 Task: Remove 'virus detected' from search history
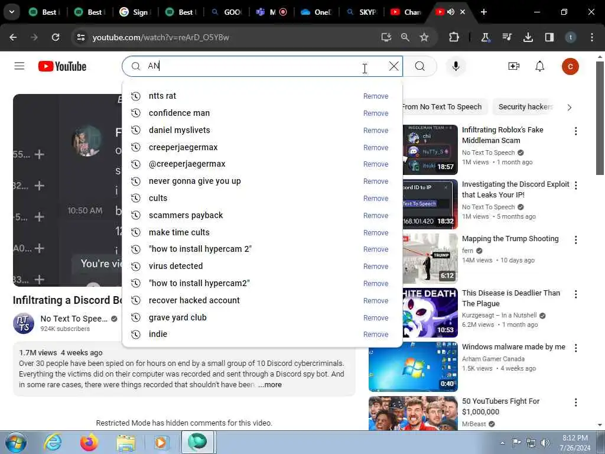(375, 267)
